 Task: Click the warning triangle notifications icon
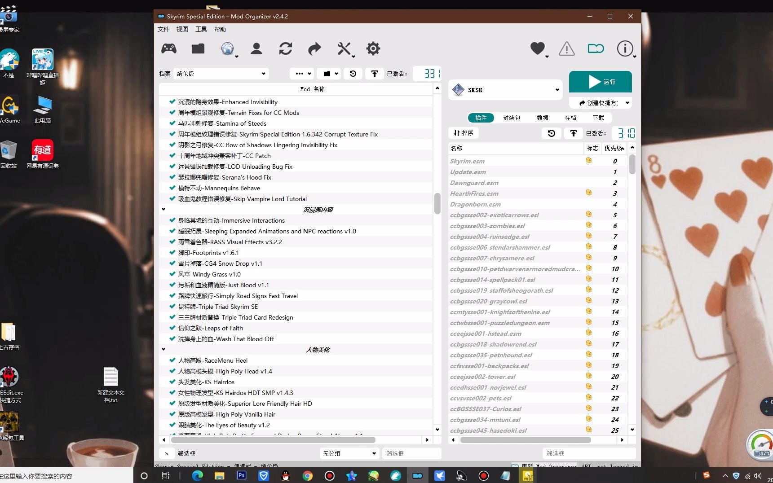(567, 48)
